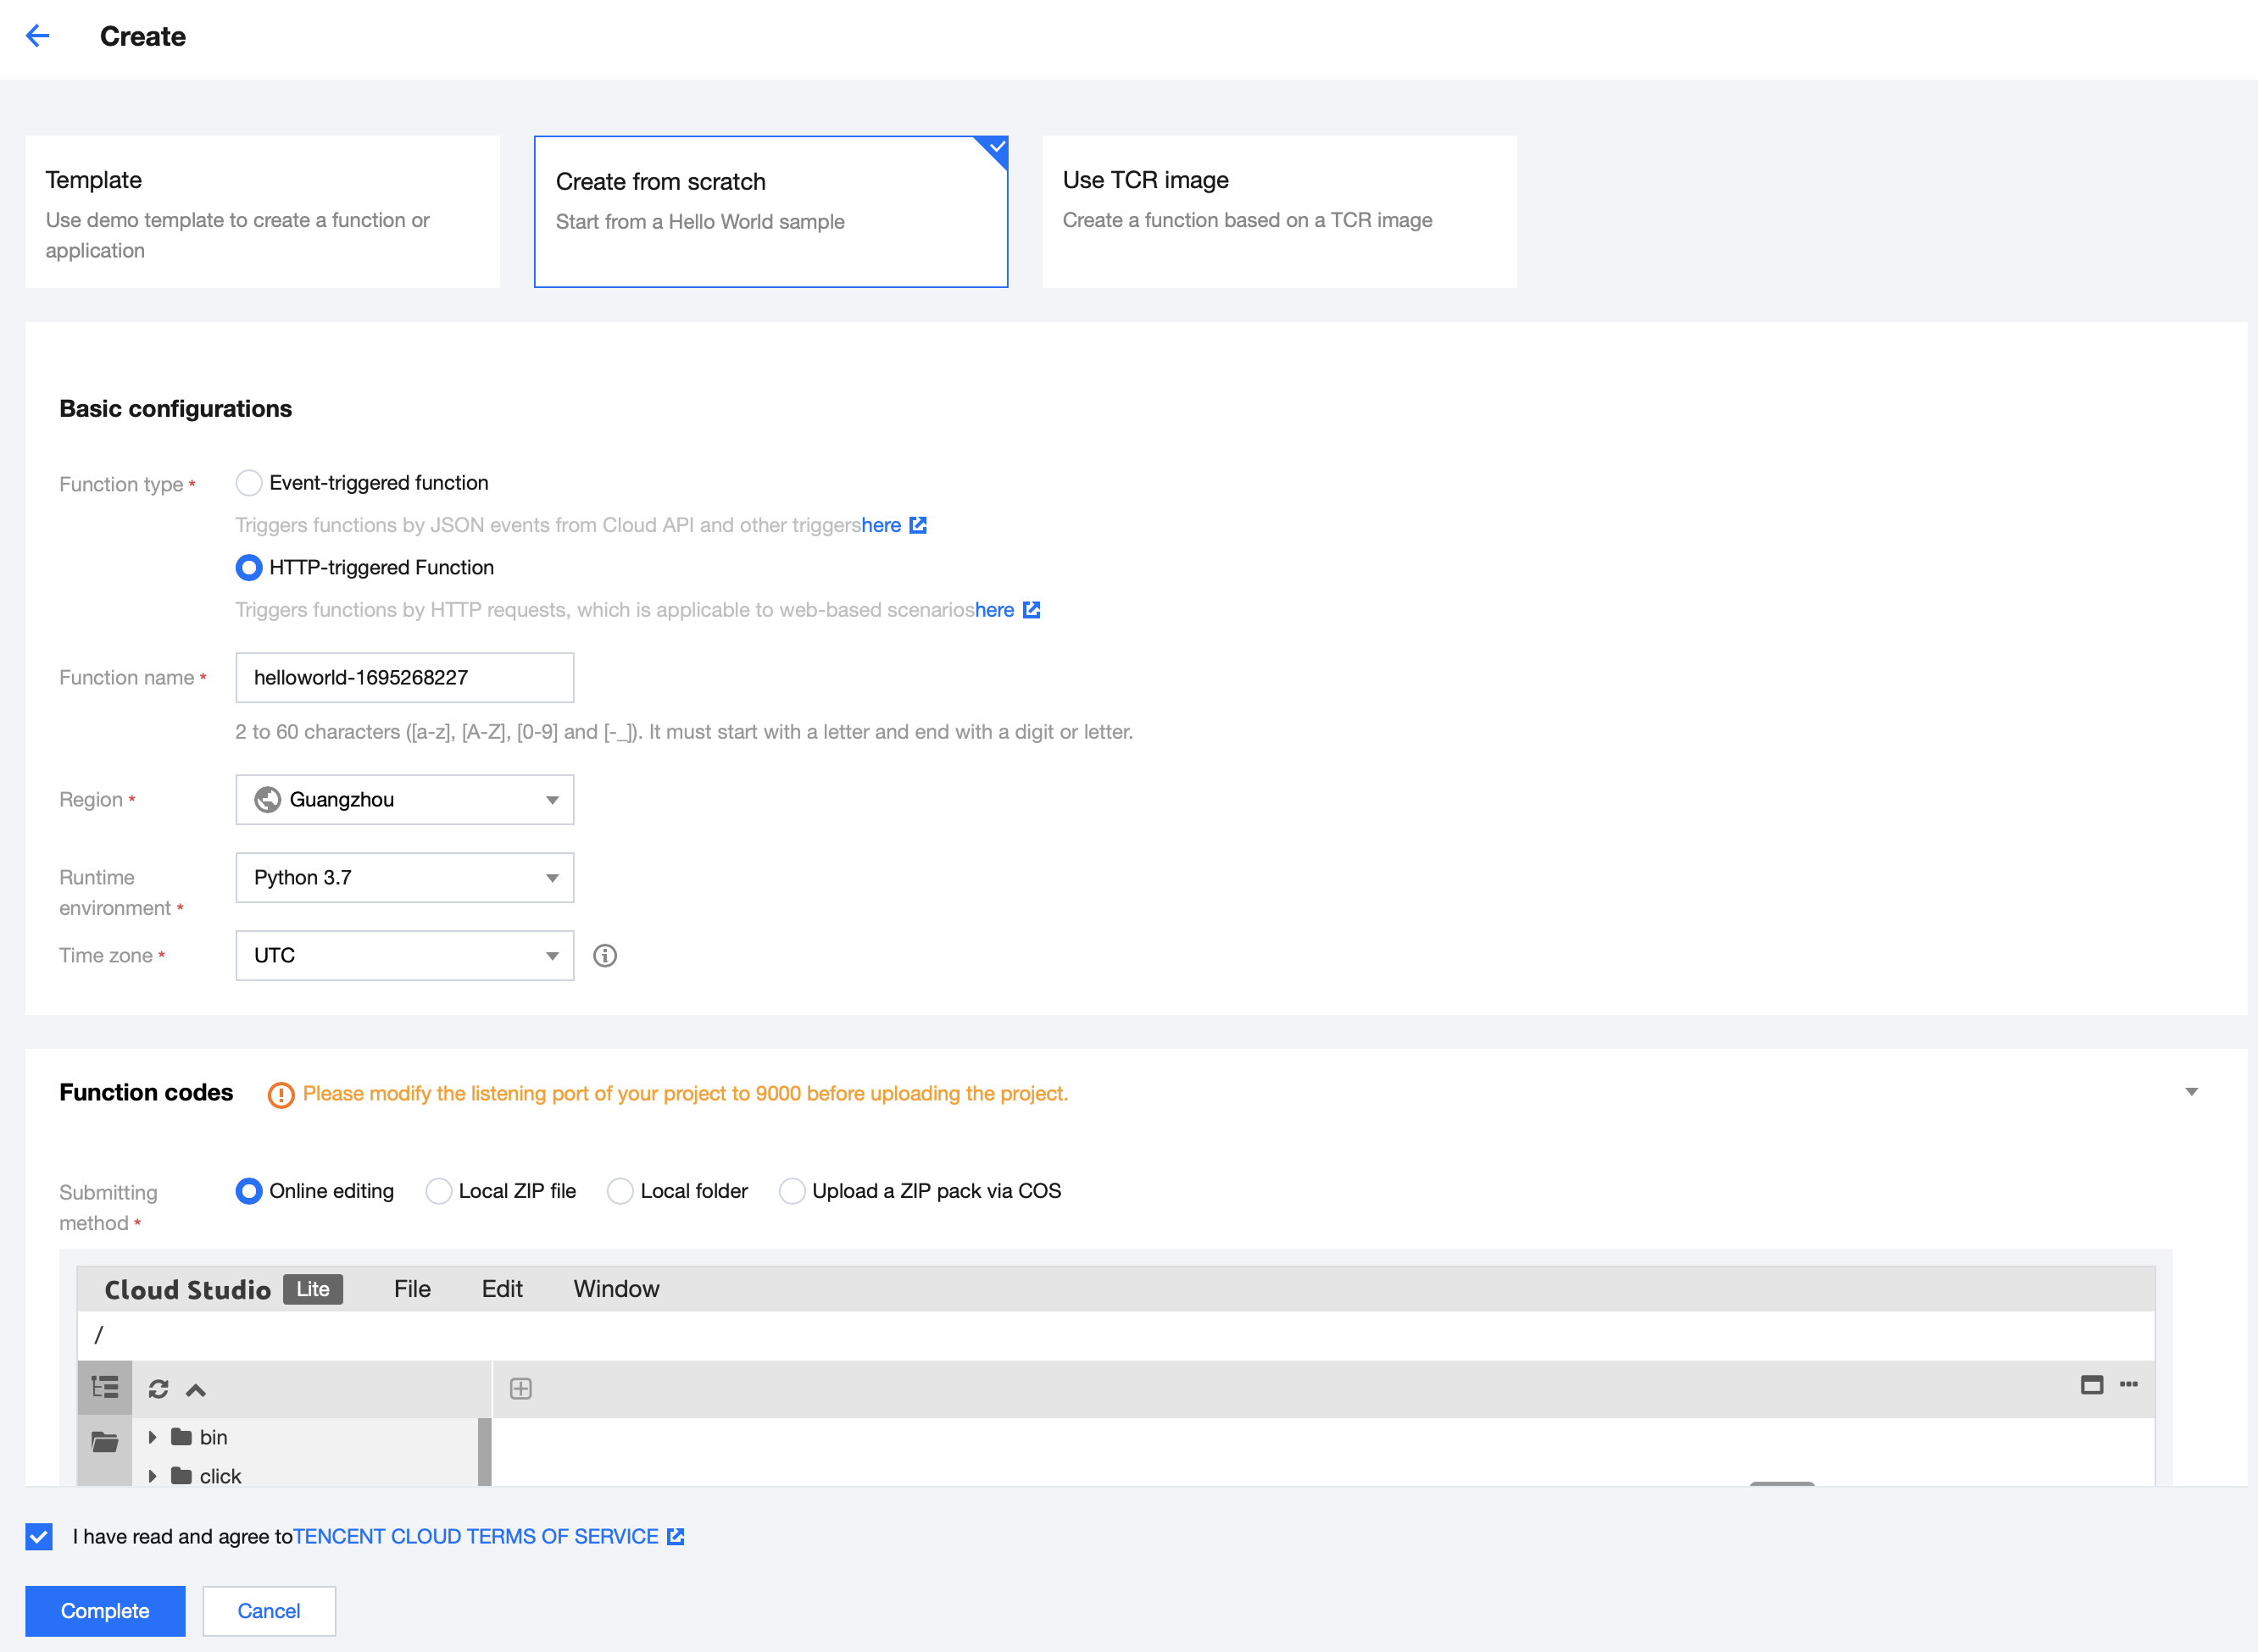The width and height of the screenshot is (2258, 1652).
Task: Click the Complete button
Action: (x=105, y=1611)
